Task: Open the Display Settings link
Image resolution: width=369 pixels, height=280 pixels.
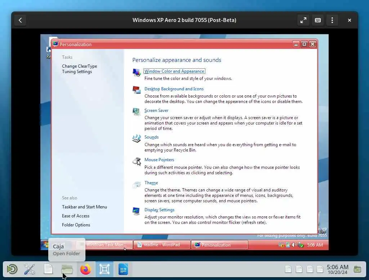Action: (159, 210)
